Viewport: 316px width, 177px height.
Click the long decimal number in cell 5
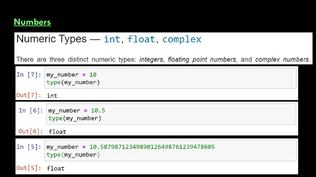[x=152, y=147]
